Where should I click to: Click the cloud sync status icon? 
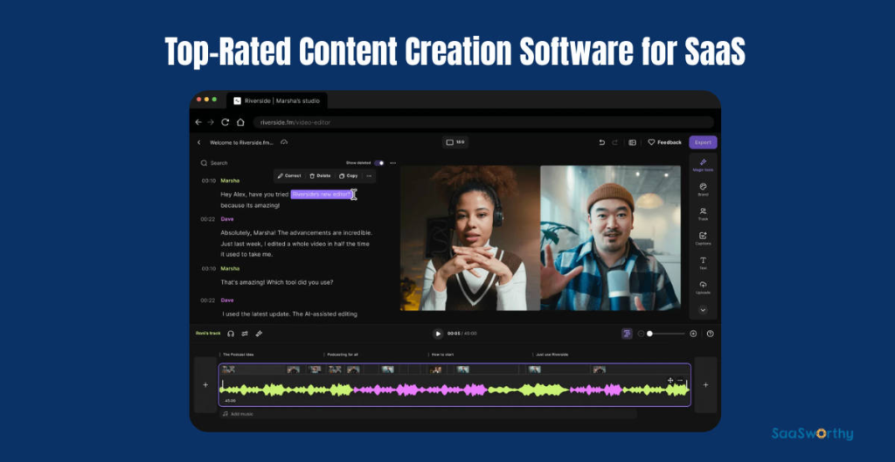click(x=284, y=142)
